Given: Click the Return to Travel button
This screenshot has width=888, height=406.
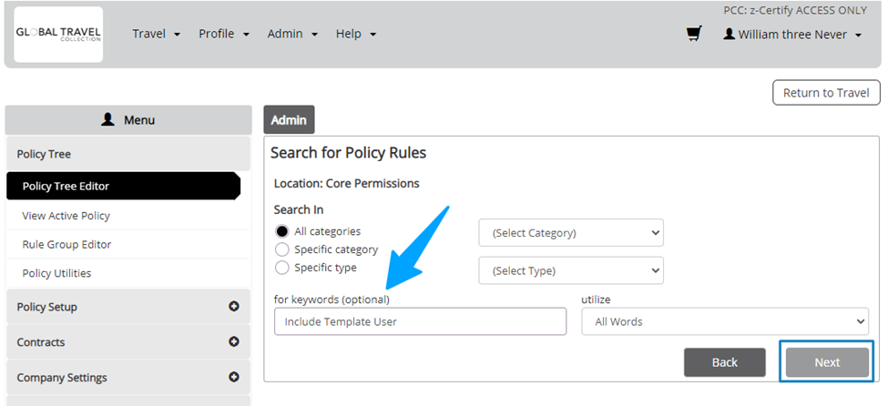Looking at the screenshot, I should point(826,93).
